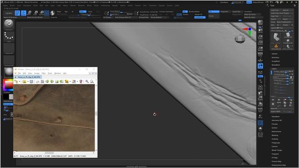Image resolution: width=299 pixels, height=168 pixels.
Task: Open the Alpha Off selector
Action: [9, 49]
